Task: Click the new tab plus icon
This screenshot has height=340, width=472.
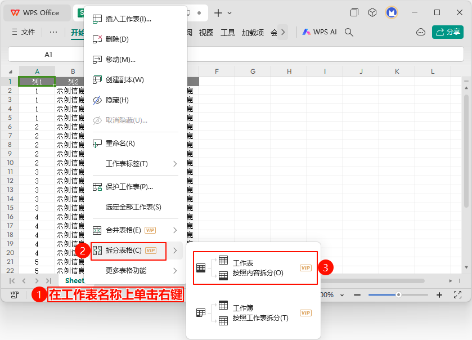Action: (218, 13)
